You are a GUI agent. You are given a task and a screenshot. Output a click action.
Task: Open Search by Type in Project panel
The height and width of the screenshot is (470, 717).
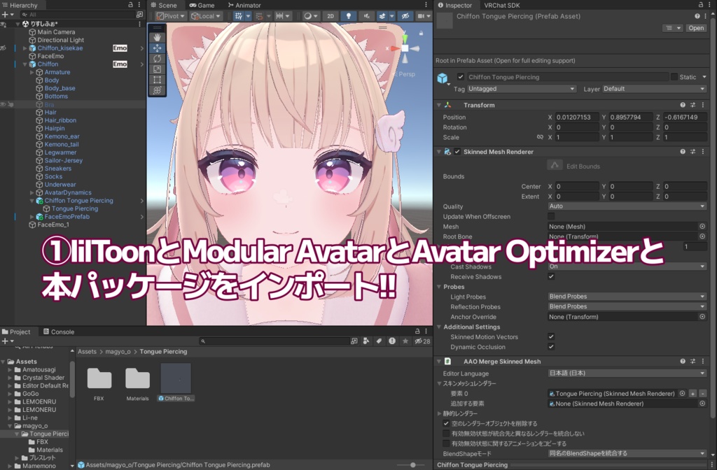(x=366, y=341)
